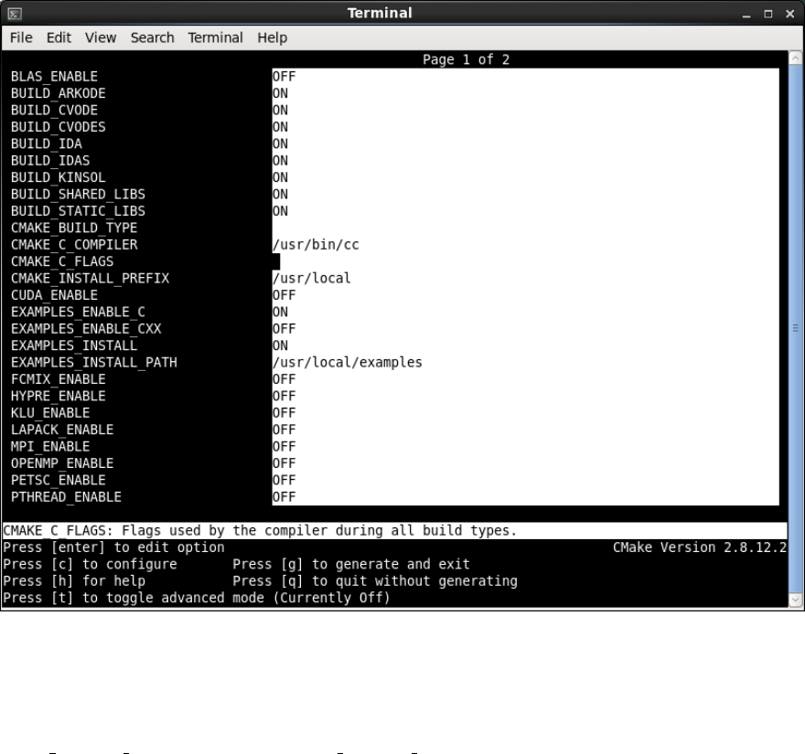Click the Press [t] toggle advanced mode hint
Image resolution: width=805 pixels, height=754 pixels.
(197, 598)
